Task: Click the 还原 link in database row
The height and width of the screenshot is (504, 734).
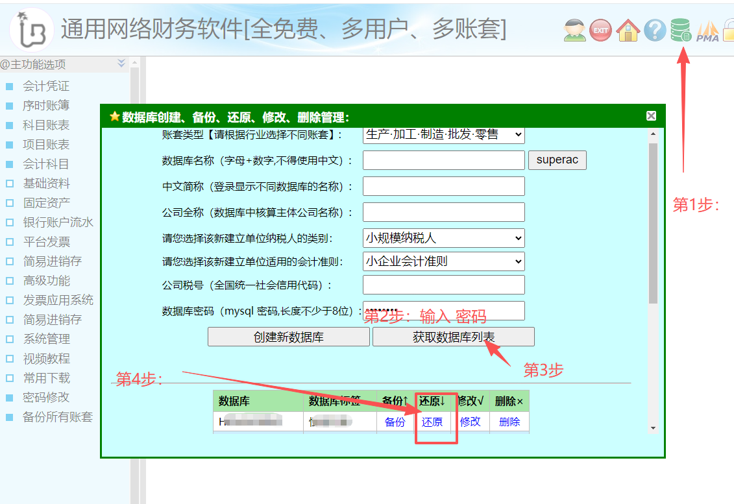Action: click(x=432, y=422)
